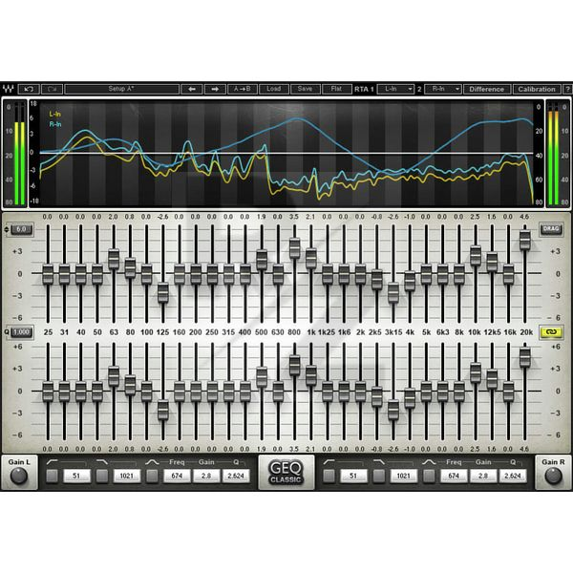Toggle the Difference display button
The width and height of the screenshot is (573, 573).
tap(487, 89)
